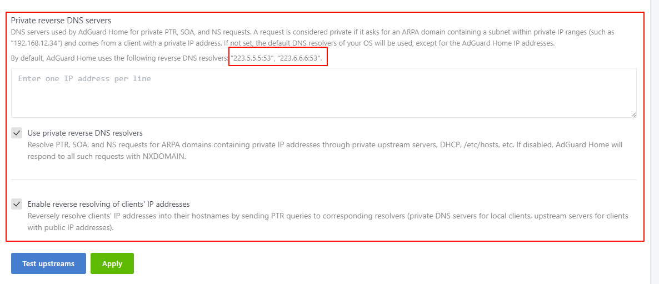659x284 pixels.
Task: Toggle Enable reverse resolving of clients' checkbox
Action: tap(16, 204)
